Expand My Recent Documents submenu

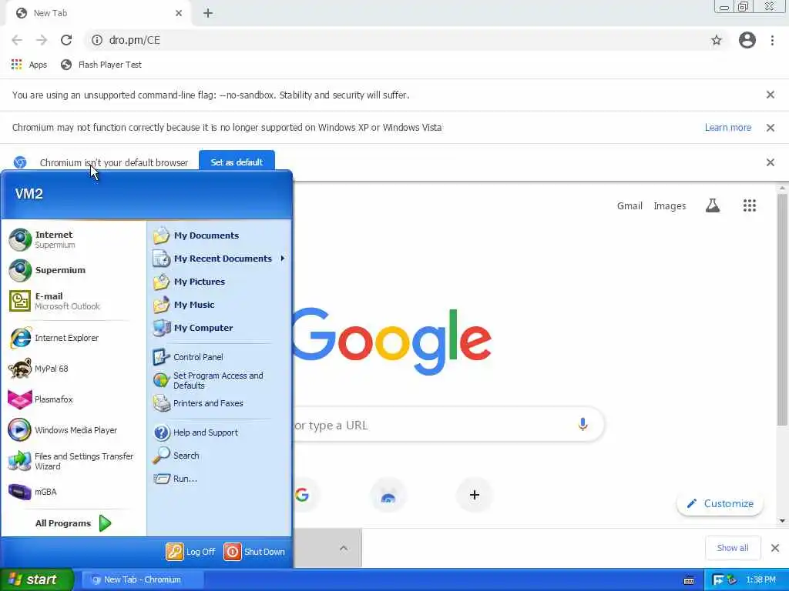coord(219,259)
